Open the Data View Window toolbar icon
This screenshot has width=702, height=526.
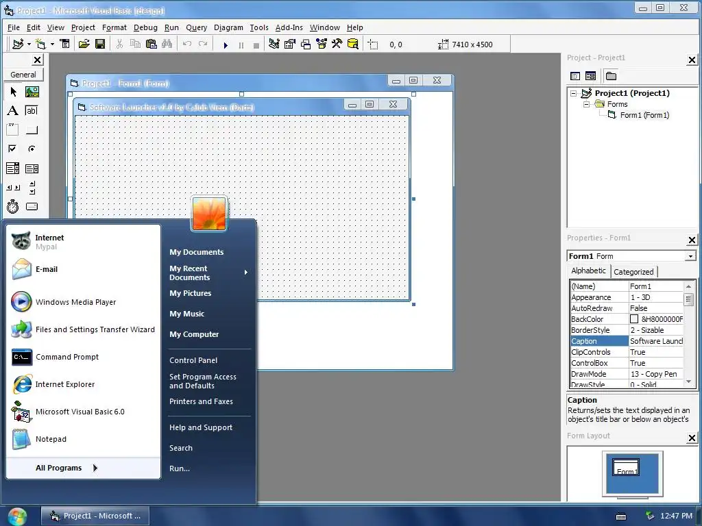pyautogui.click(x=353, y=45)
